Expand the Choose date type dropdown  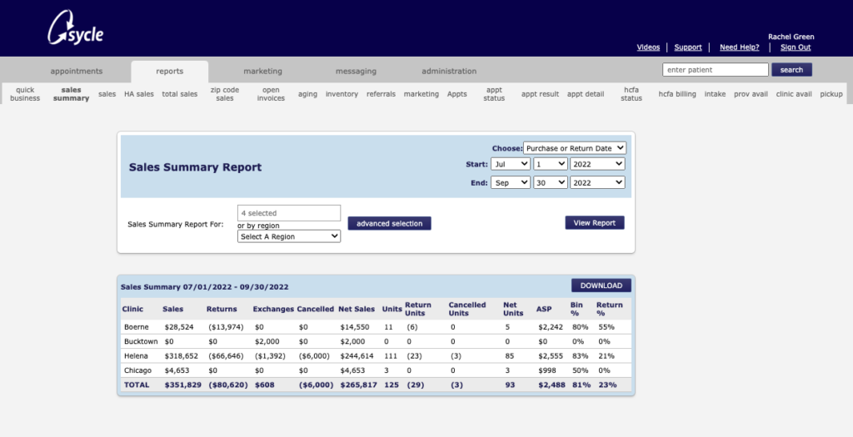click(x=575, y=148)
